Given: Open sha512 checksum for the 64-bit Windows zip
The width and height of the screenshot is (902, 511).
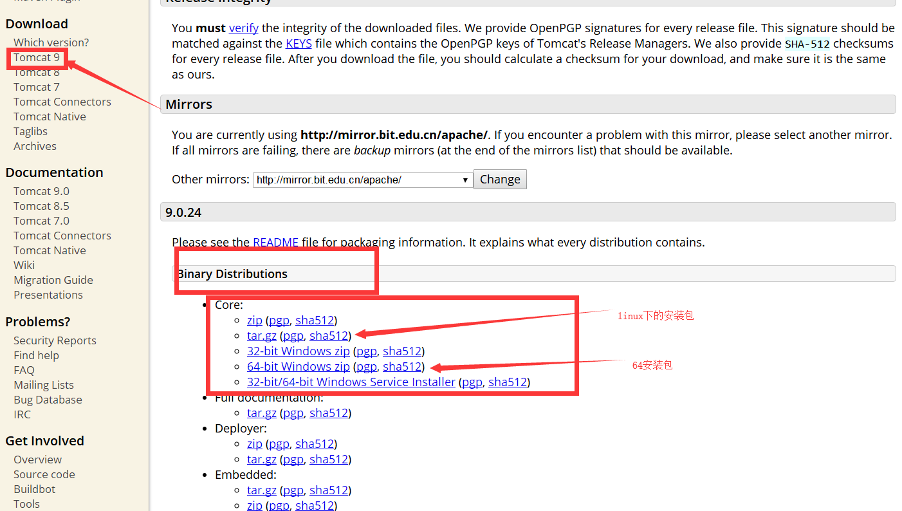Looking at the screenshot, I should pos(402,366).
